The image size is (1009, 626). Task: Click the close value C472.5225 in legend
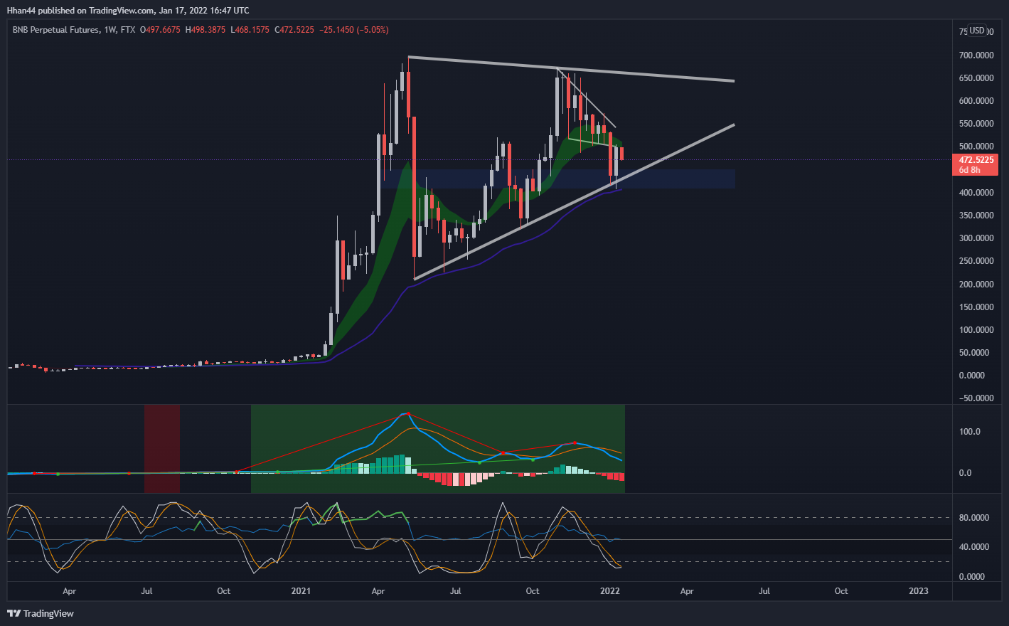point(294,30)
